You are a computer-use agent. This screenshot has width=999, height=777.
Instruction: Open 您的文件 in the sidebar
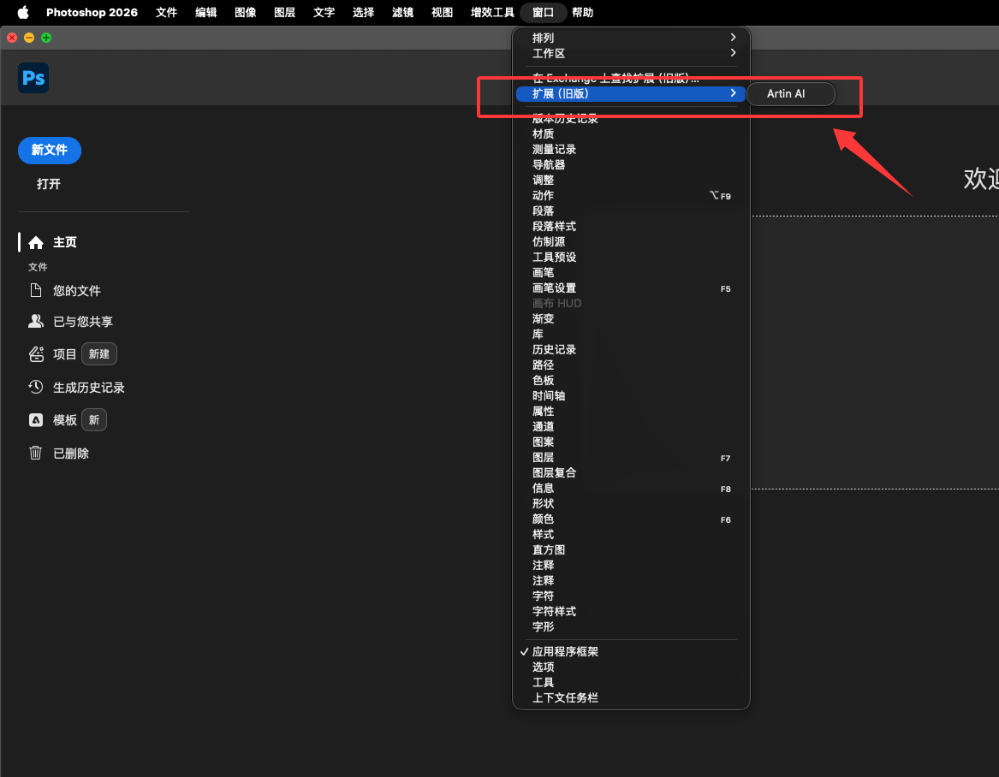click(76, 291)
